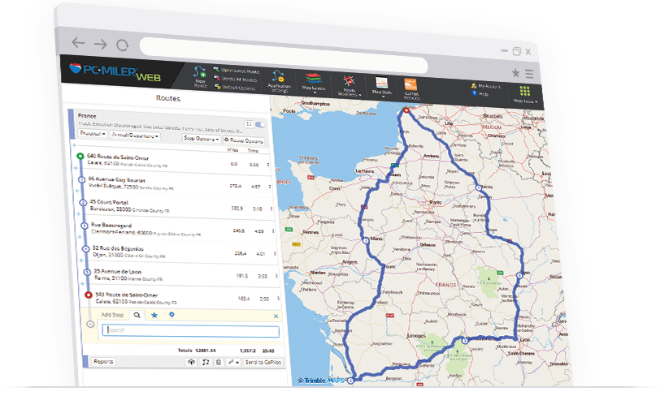Click the delete route trash icon
Screen dimensions: 669x396
[219, 362]
